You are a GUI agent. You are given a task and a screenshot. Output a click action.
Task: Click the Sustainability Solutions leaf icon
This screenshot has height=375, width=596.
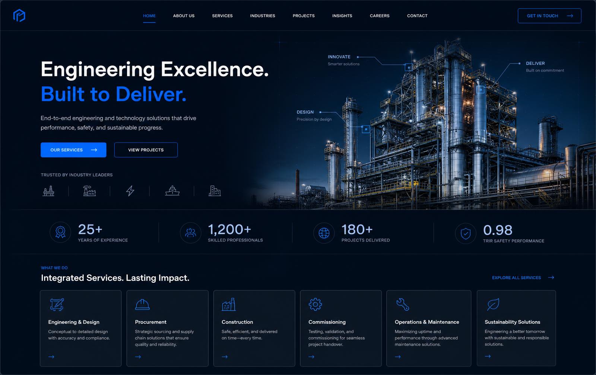tap(493, 304)
